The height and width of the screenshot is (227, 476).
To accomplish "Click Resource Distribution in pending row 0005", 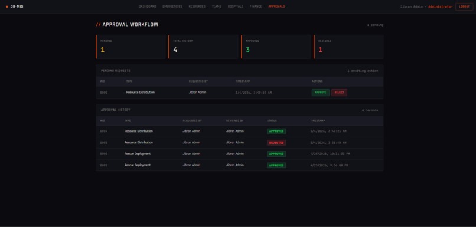I will [x=140, y=92].
